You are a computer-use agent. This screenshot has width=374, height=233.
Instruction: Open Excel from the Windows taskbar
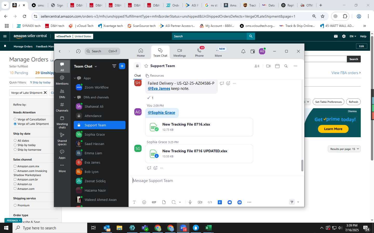(x=208, y=228)
